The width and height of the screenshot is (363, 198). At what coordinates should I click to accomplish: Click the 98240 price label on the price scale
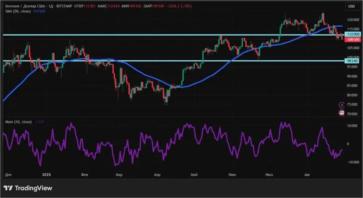(352, 61)
